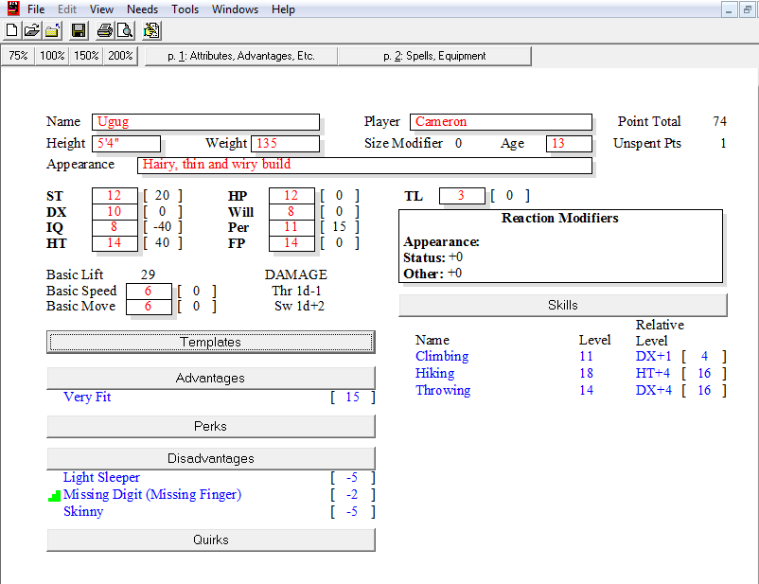The image size is (759, 584).
Task: Click the Hiking relative level HT+4
Action: pos(653,373)
